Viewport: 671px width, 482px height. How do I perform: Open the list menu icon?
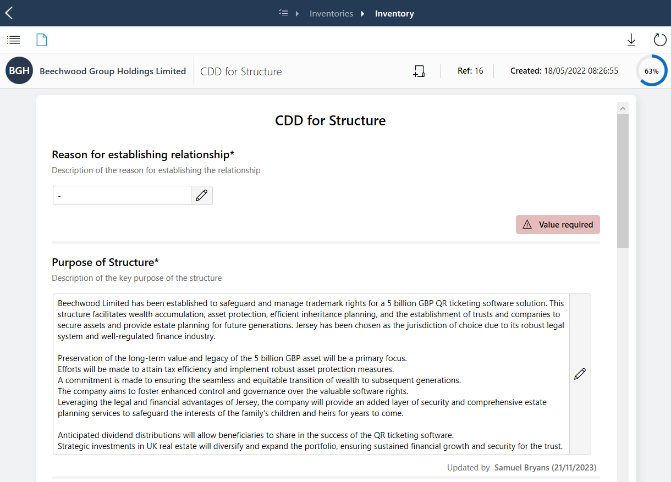point(14,40)
